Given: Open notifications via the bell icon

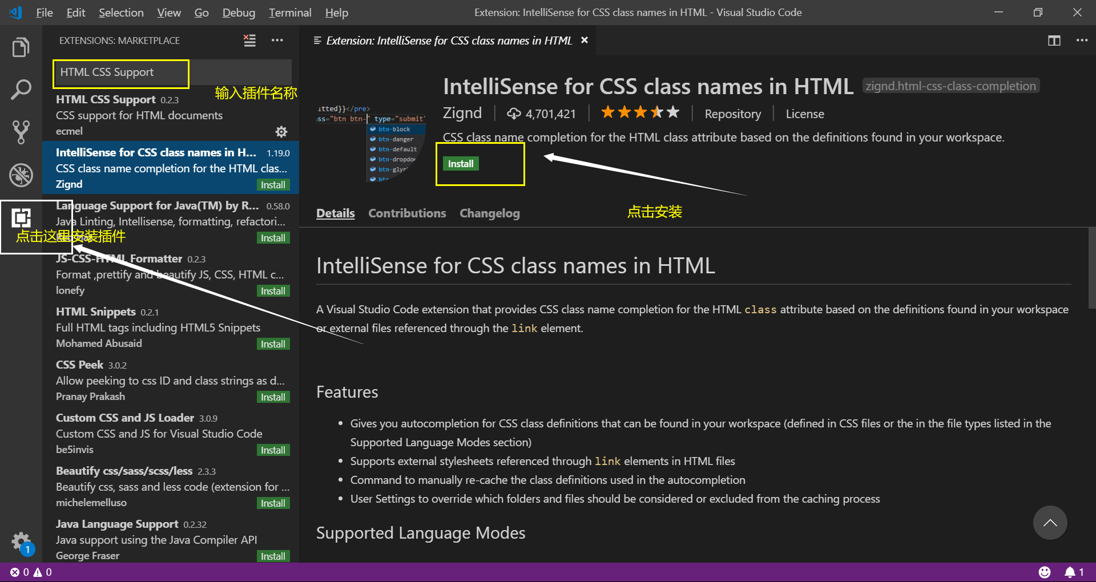Looking at the screenshot, I should (1071, 572).
